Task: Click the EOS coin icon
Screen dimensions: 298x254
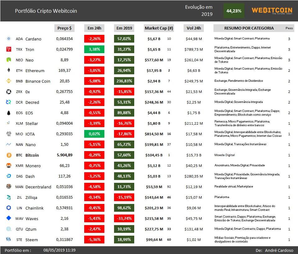Action: pyautogui.click(x=9, y=113)
